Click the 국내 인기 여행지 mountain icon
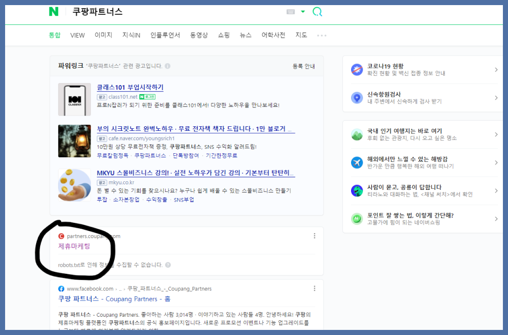508x335 pixels. pos(357,134)
